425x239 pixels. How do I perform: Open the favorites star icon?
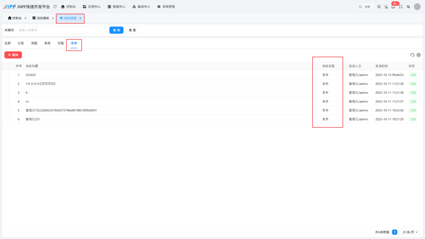[379, 7]
